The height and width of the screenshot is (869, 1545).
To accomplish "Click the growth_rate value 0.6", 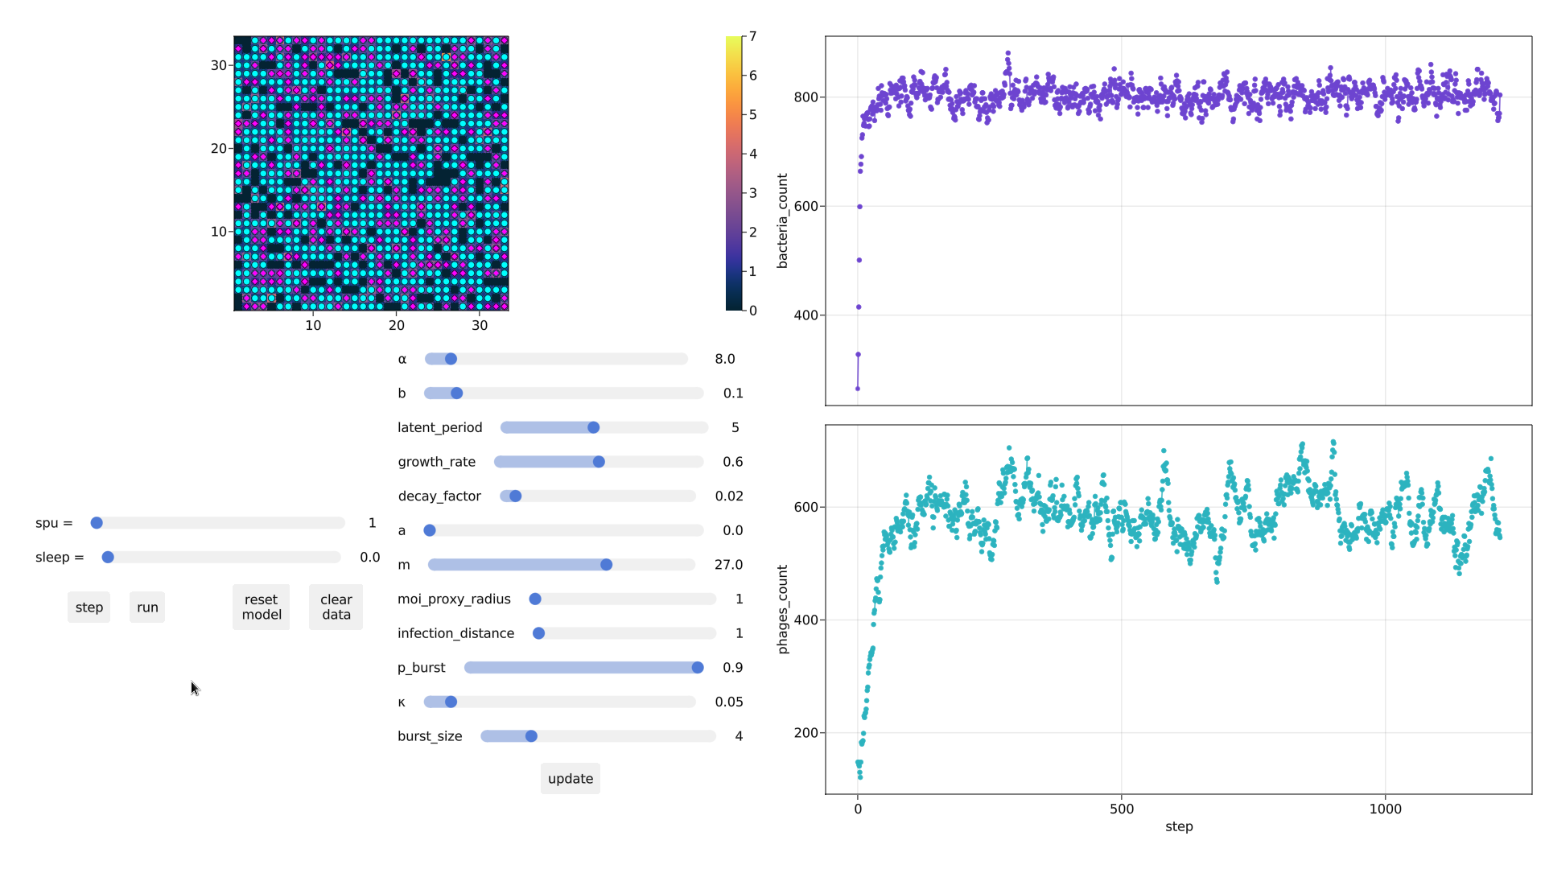I will click(733, 462).
